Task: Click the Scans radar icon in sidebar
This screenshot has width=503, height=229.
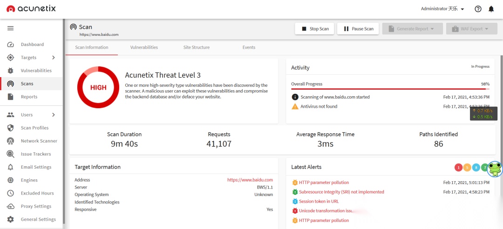Action: point(11,84)
